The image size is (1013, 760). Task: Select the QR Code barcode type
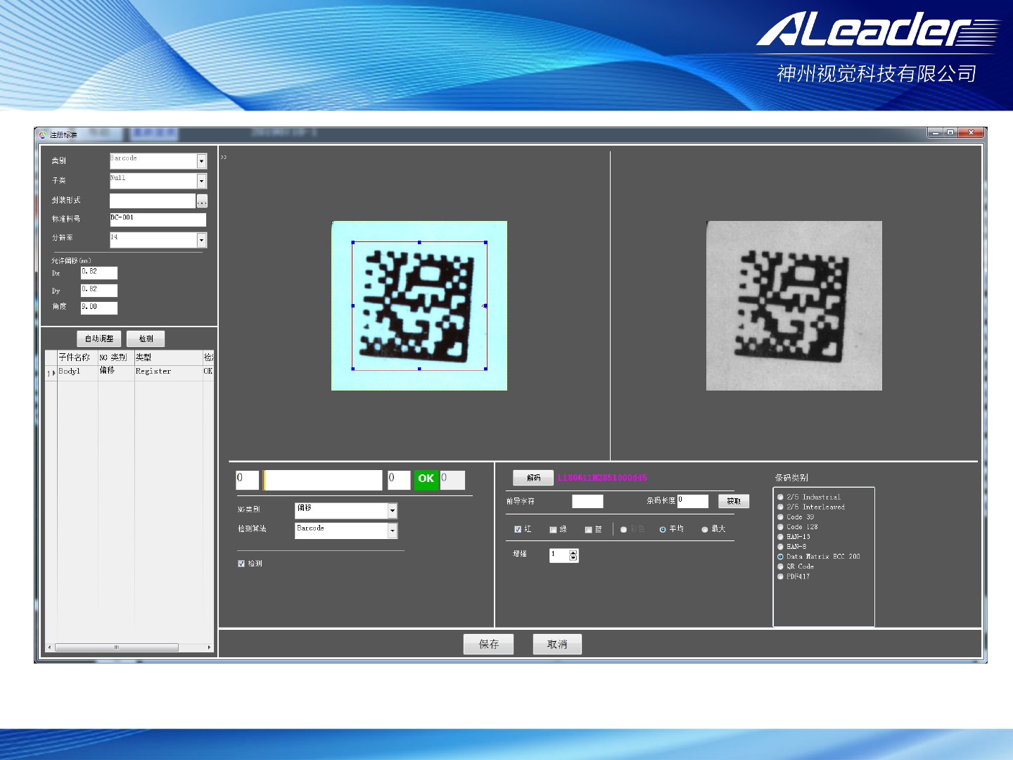click(780, 566)
